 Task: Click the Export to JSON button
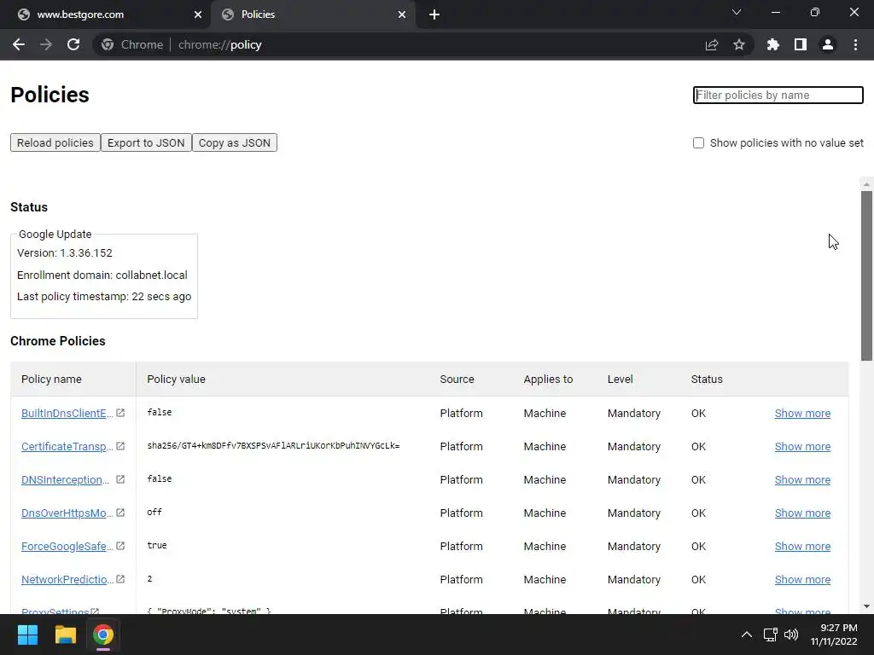click(x=146, y=143)
